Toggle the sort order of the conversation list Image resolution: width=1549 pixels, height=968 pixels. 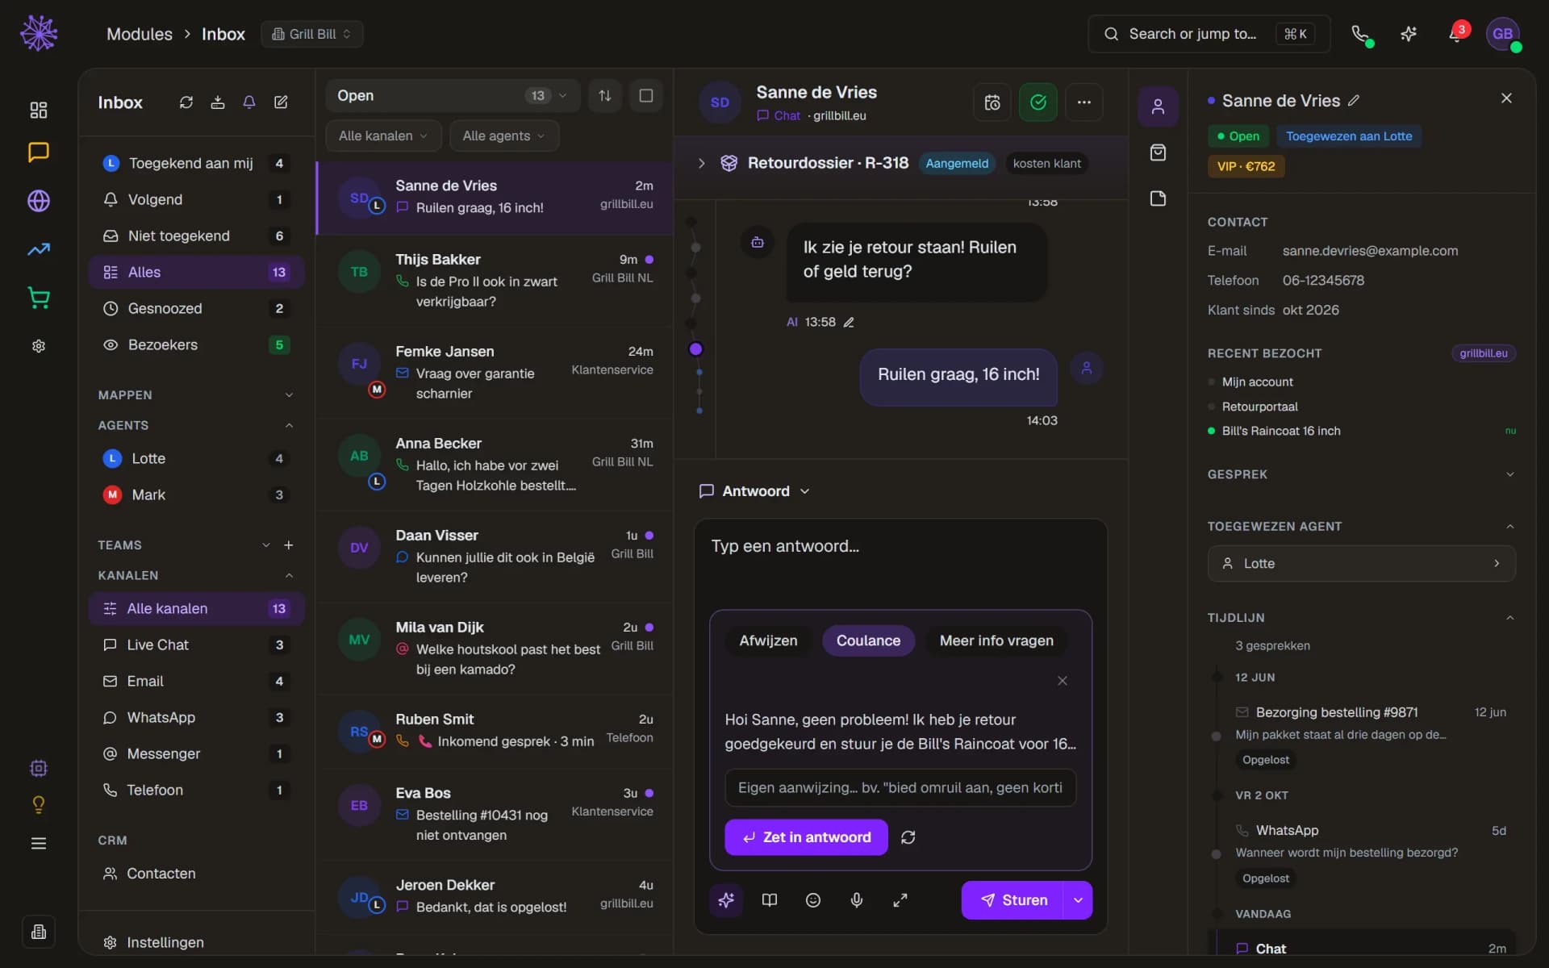(605, 96)
